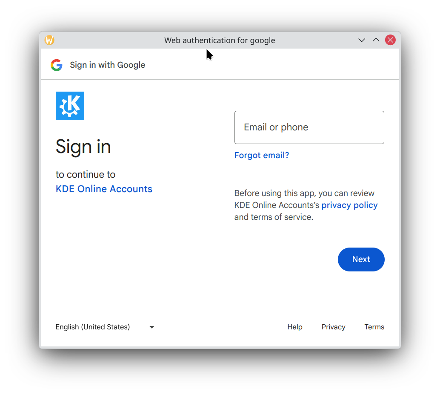Click the blue KDE gear logo
The image size is (440, 395).
click(x=70, y=106)
